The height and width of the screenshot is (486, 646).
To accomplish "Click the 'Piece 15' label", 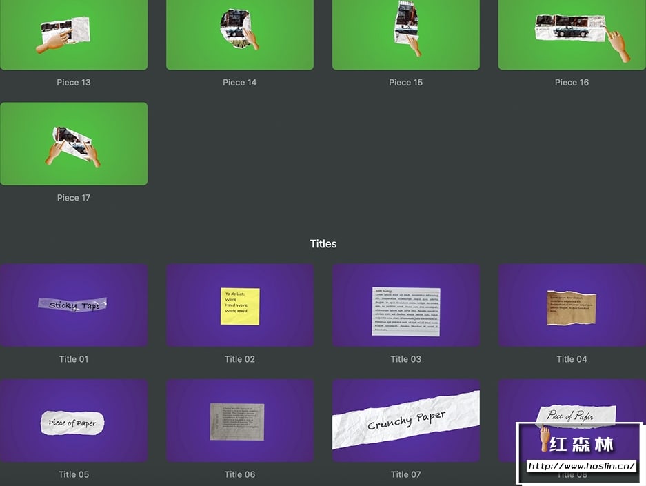I will 406,82.
